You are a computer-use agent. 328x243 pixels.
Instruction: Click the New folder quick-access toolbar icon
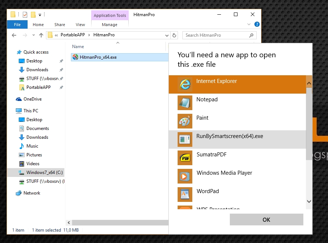pos(33,15)
